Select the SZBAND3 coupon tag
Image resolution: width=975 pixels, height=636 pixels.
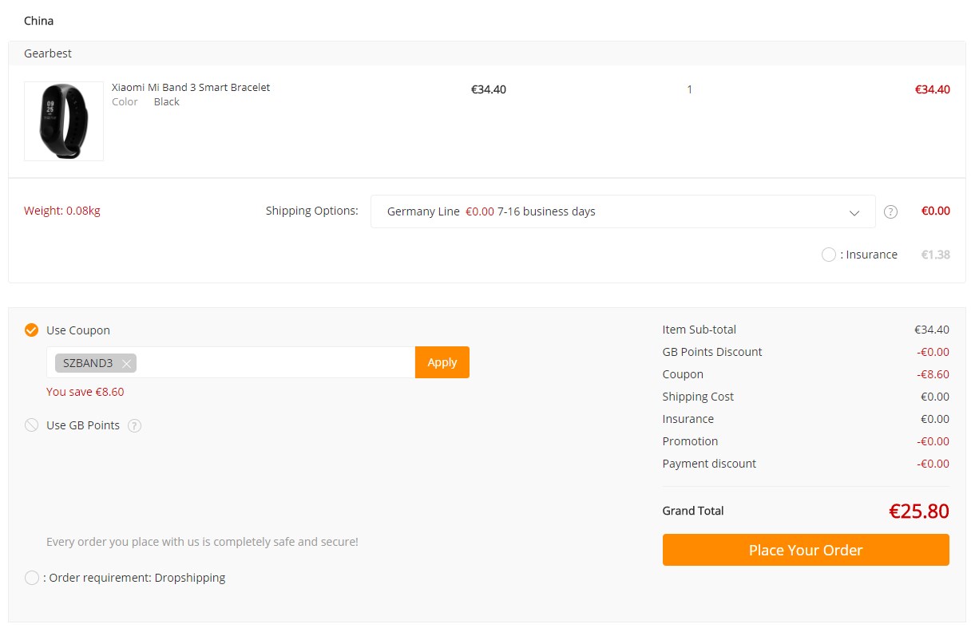click(88, 363)
